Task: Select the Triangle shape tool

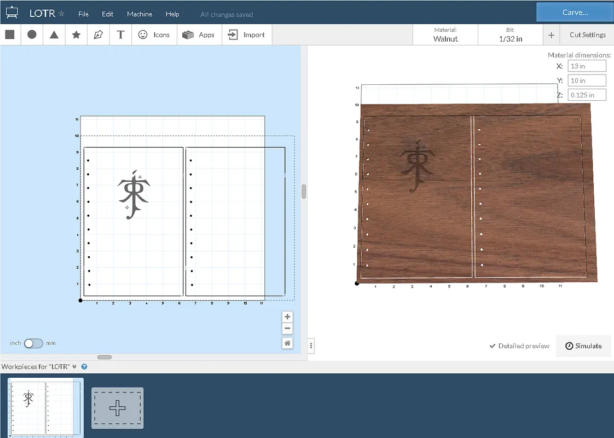Action: click(54, 34)
